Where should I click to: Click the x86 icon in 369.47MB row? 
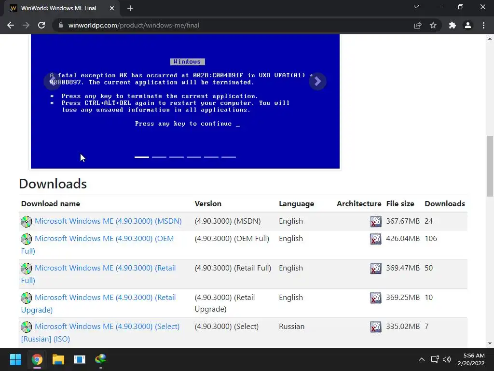tap(375, 269)
